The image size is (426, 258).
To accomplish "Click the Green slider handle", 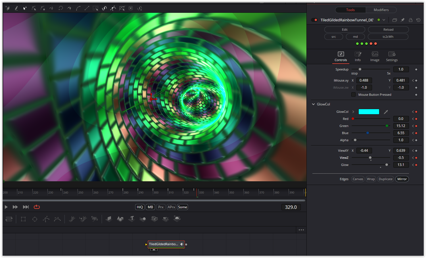I will tap(387, 126).
